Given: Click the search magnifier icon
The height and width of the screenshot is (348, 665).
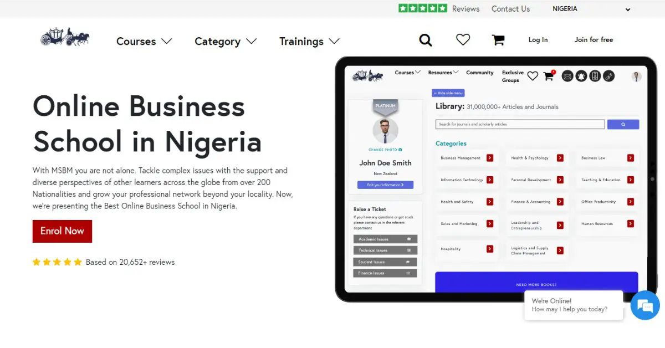Looking at the screenshot, I should pos(425,40).
